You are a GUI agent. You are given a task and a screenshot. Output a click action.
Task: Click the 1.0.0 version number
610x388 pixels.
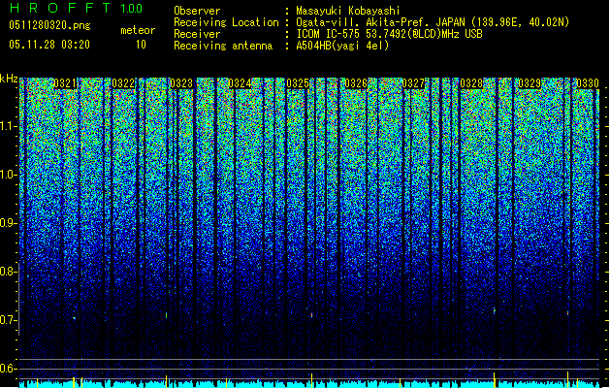[x=132, y=8]
